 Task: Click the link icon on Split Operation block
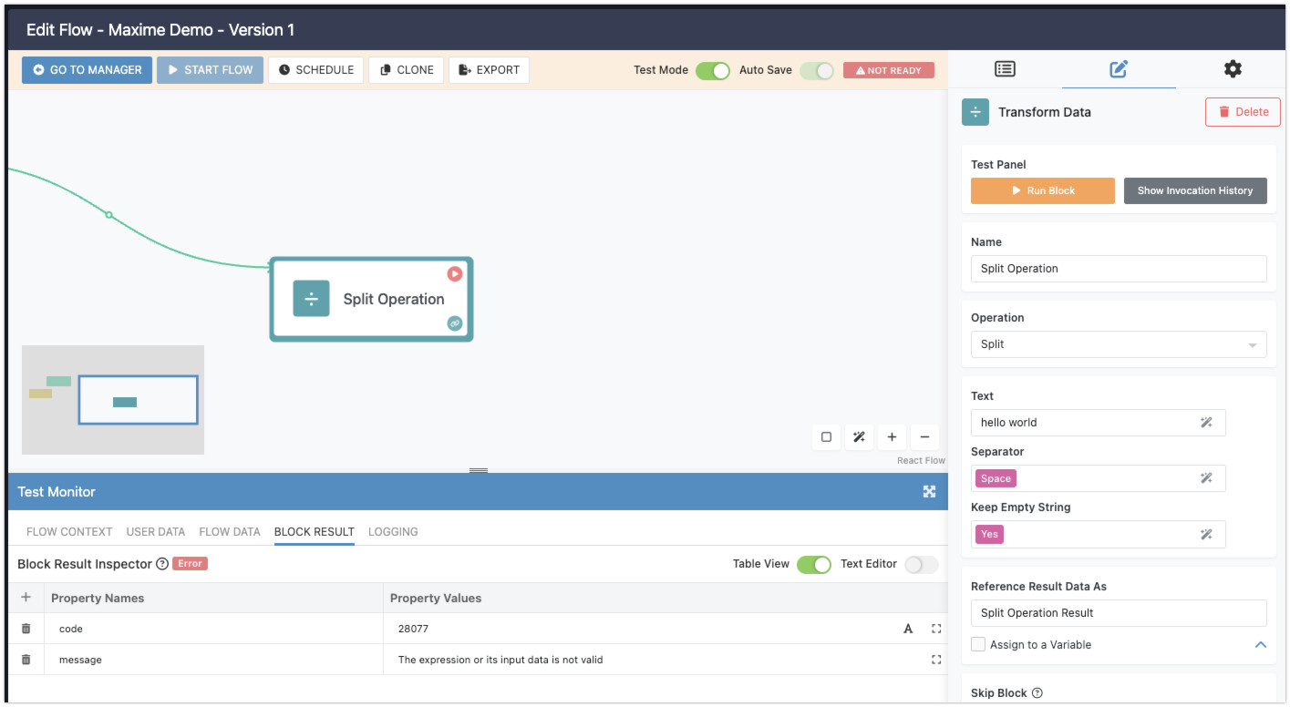(x=454, y=323)
